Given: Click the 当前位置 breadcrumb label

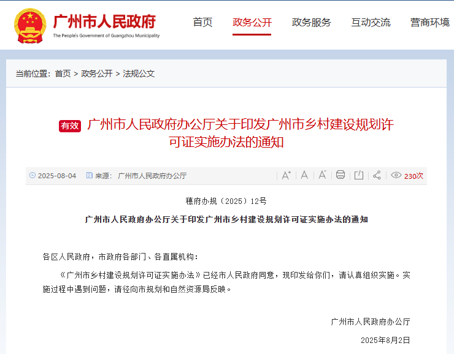Looking at the screenshot, I should (x=33, y=73).
